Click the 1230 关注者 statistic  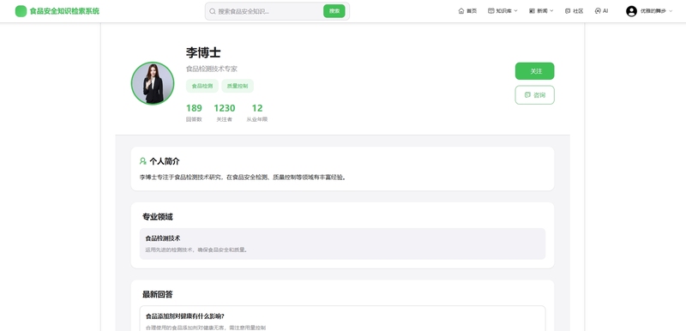point(225,113)
